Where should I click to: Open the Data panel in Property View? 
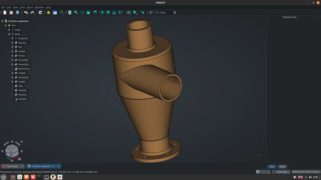click(x=282, y=166)
